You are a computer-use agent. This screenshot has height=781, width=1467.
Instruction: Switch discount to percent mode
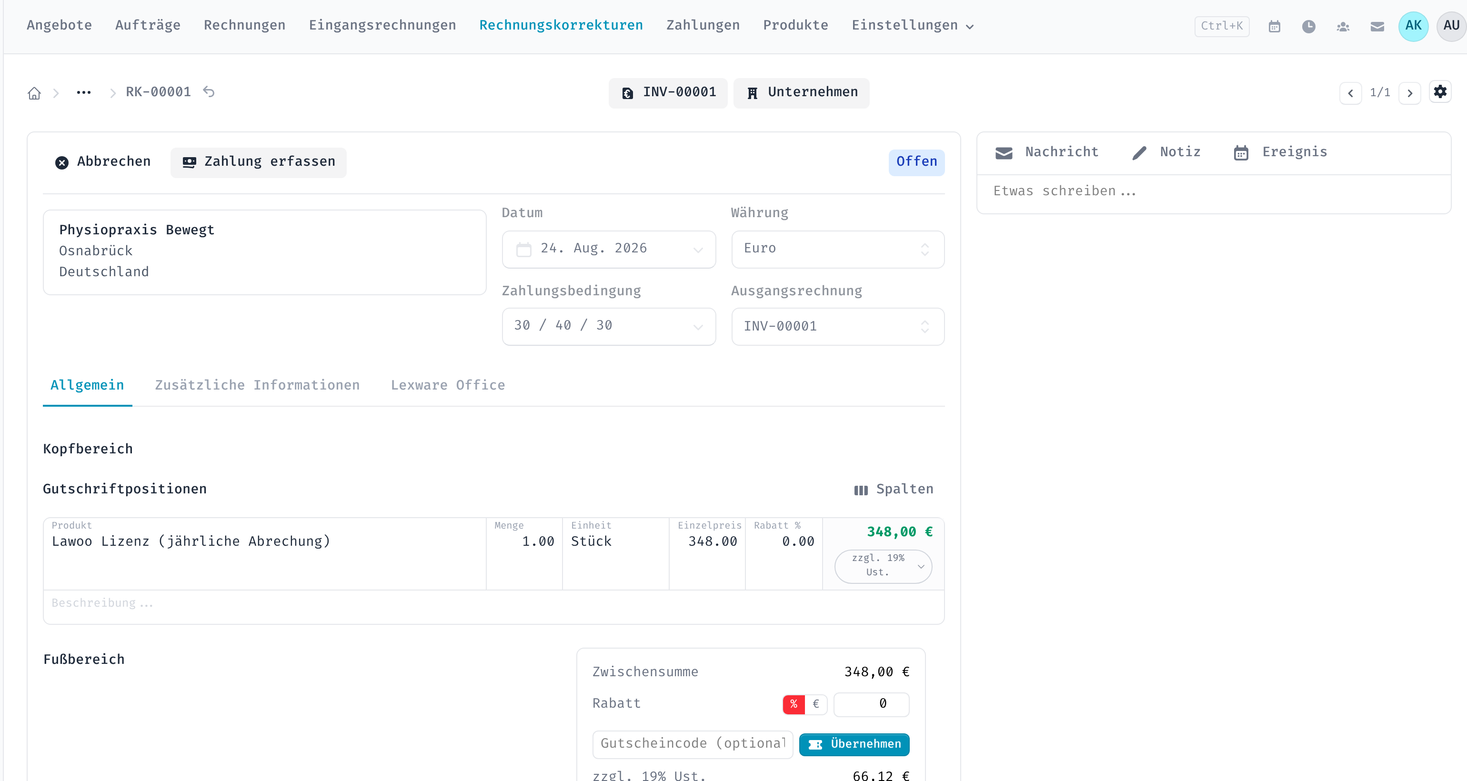coord(794,704)
